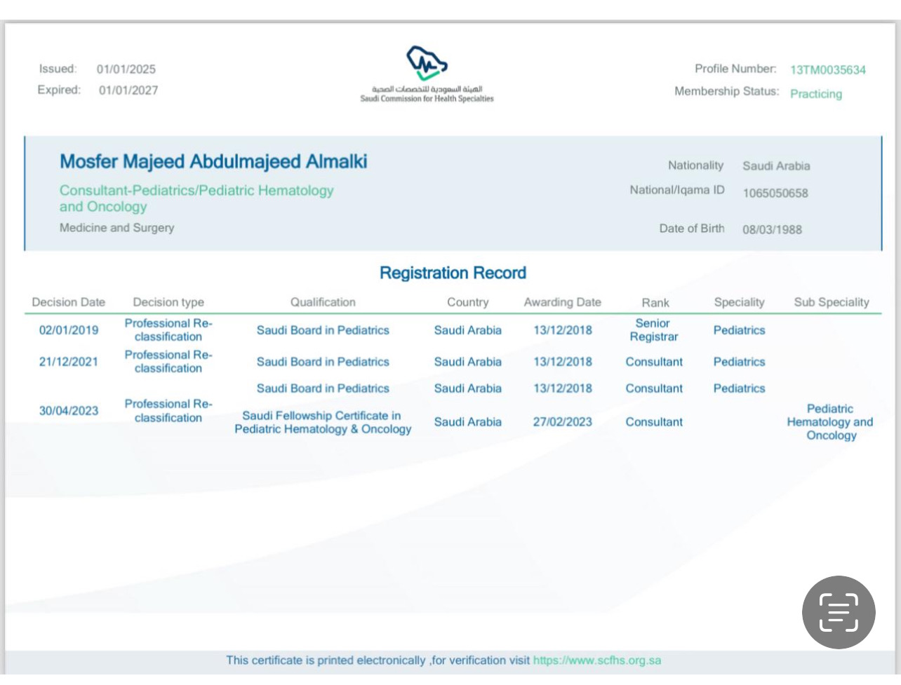Open the scfhs.org.sa verification link
Screen dimensions: 901x685
pyautogui.click(x=596, y=660)
